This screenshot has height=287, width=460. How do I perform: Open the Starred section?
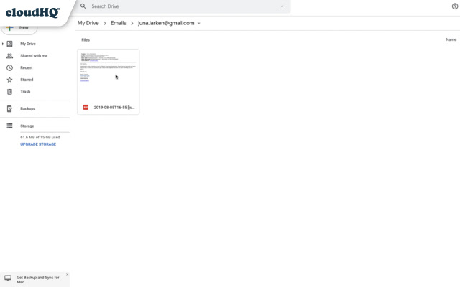(27, 80)
